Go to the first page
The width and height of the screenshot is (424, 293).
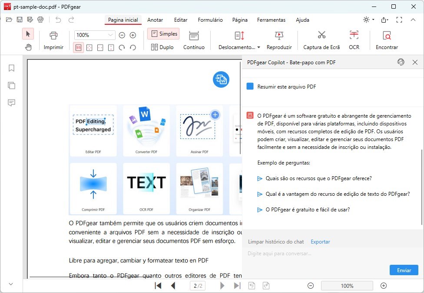158,286
